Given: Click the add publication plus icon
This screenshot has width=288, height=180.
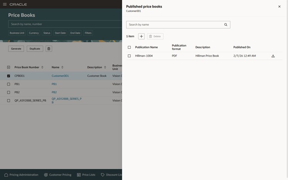Looking at the screenshot, I should coord(141,36).
